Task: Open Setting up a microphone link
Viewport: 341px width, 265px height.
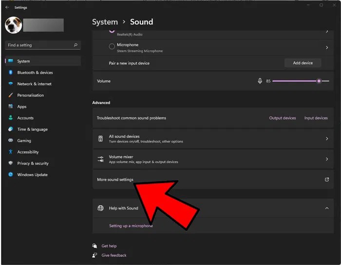Action: pyautogui.click(x=131, y=226)
